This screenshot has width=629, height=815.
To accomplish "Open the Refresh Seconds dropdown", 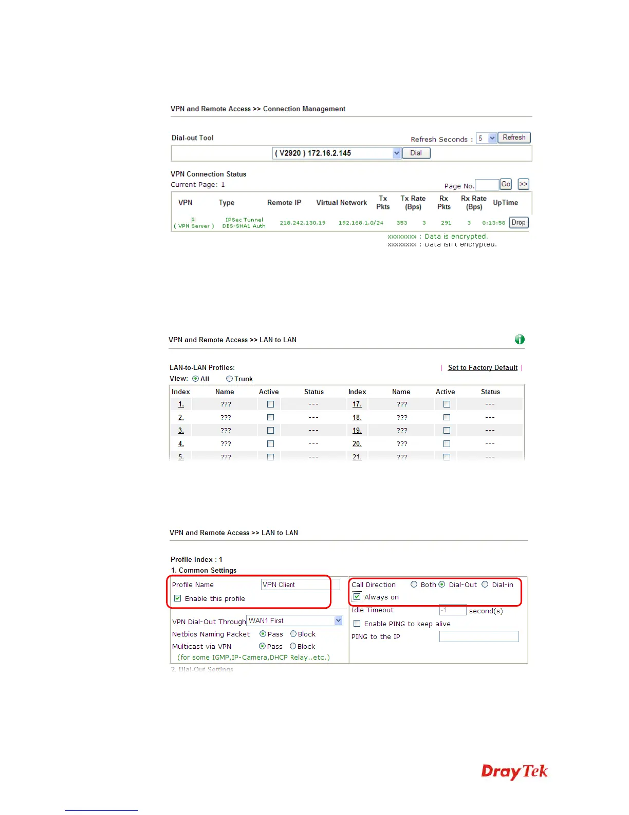I will coord(486,138).
